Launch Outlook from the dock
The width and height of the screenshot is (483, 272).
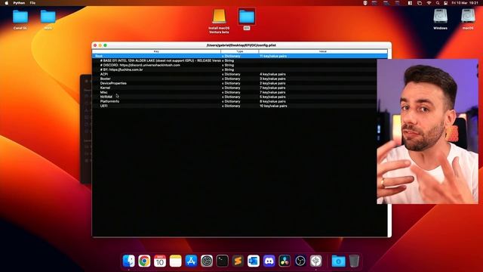coord(254,261)
